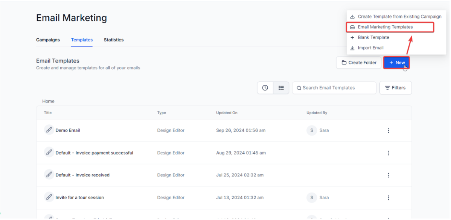Open three-dot menu for Invite for a tour session
This screenshot has width=451, height=220.
(389, 198)
